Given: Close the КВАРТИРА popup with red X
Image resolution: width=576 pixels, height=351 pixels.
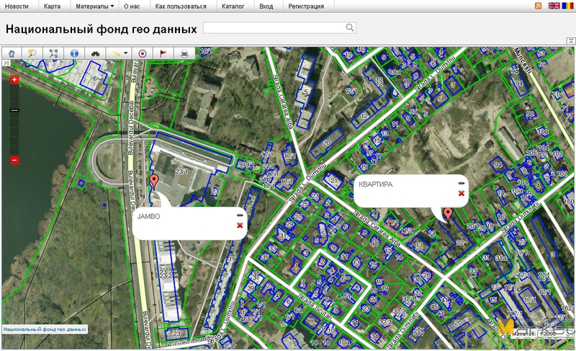Looking at the screenshot, I should (461, 193).
